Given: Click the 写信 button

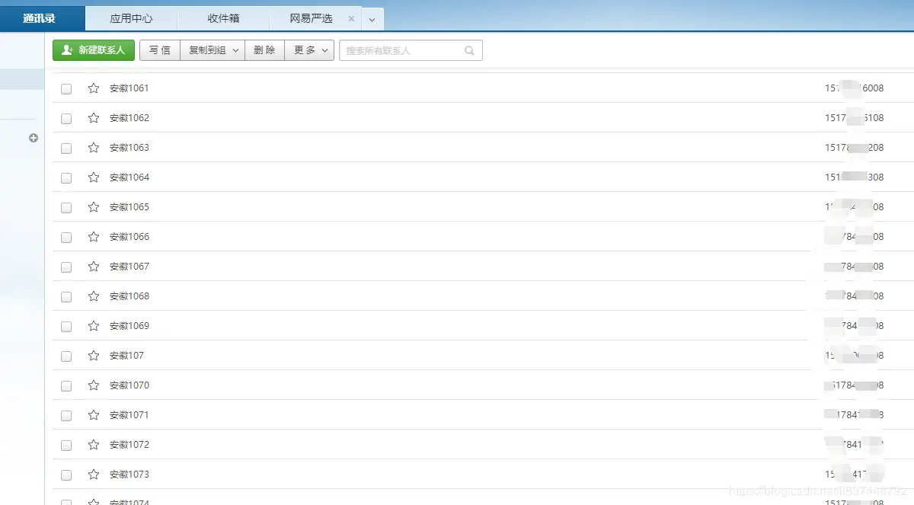Looking at the screenshot, I should coord(160,50).
